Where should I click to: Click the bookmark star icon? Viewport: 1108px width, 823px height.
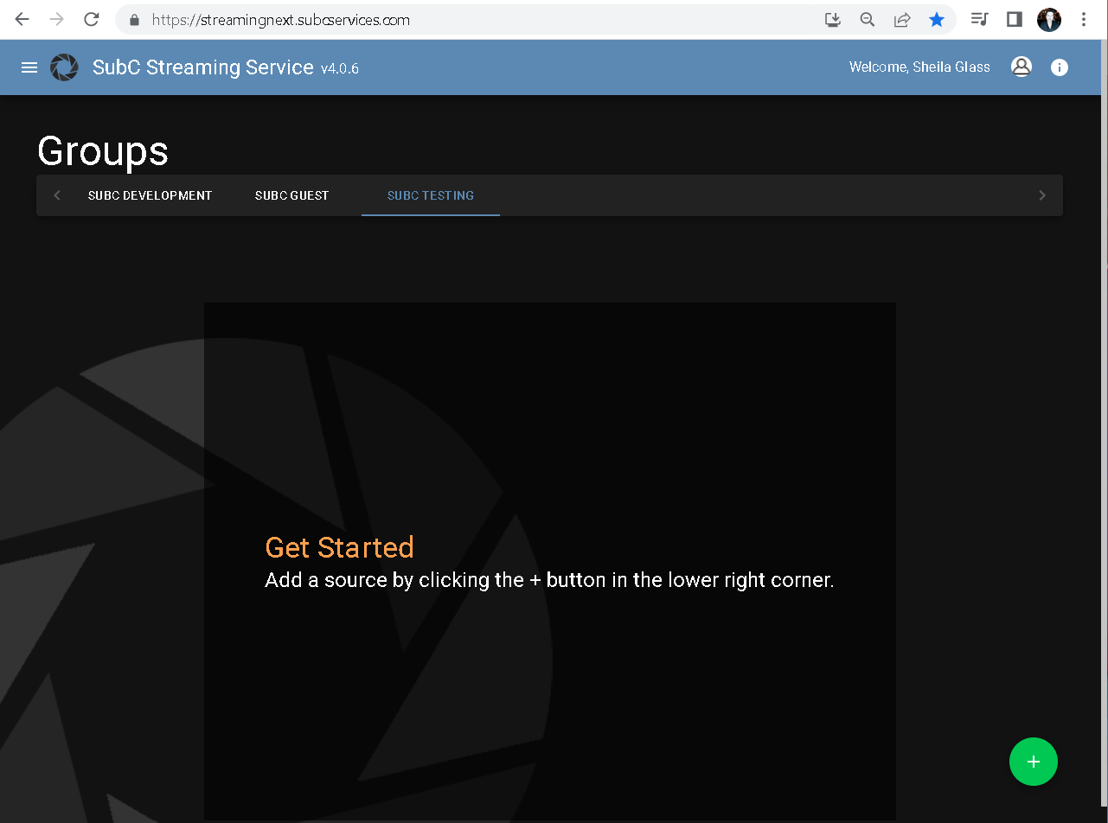(937, 19)
